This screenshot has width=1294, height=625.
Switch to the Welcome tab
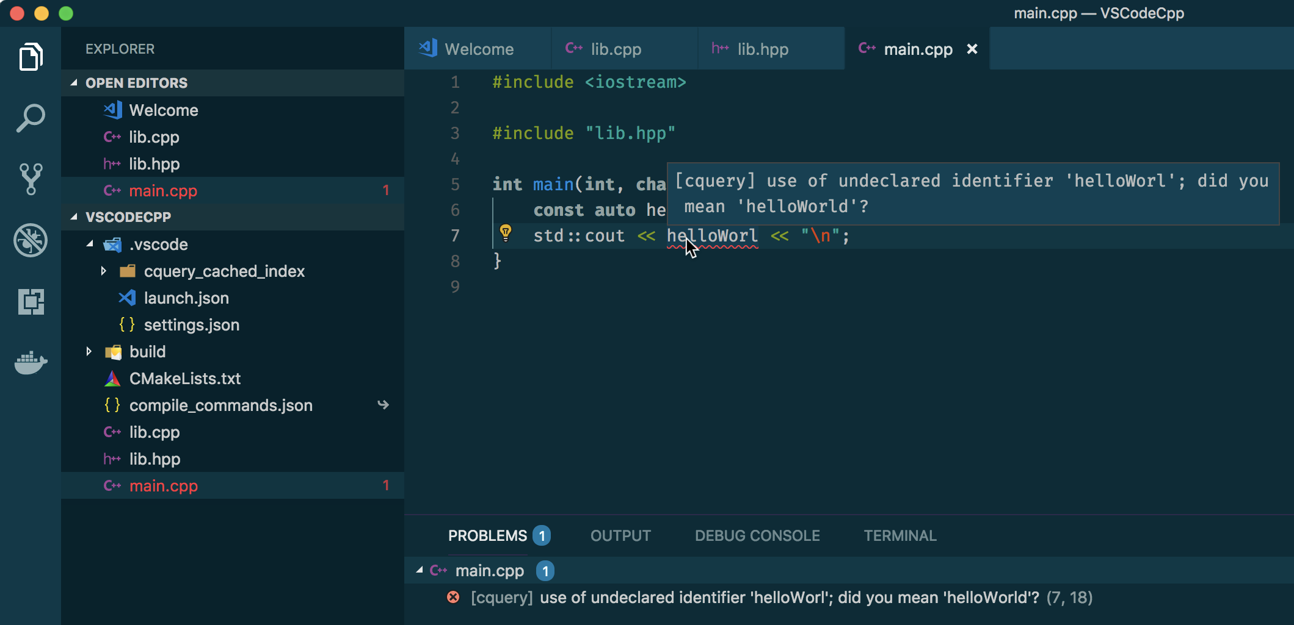(478, 49)
